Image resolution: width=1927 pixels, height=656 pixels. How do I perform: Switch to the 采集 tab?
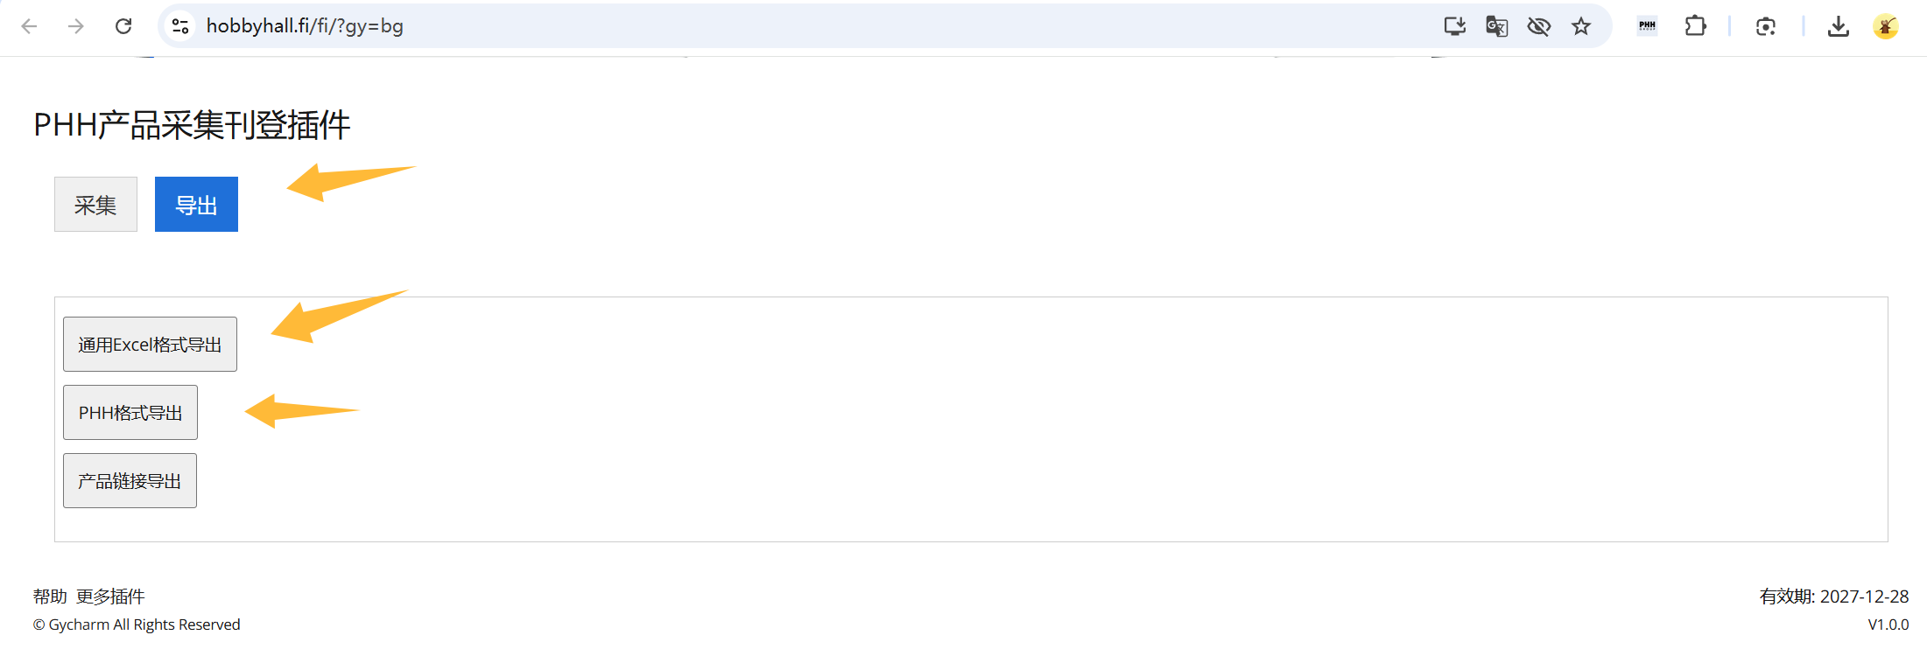point(95,205)
